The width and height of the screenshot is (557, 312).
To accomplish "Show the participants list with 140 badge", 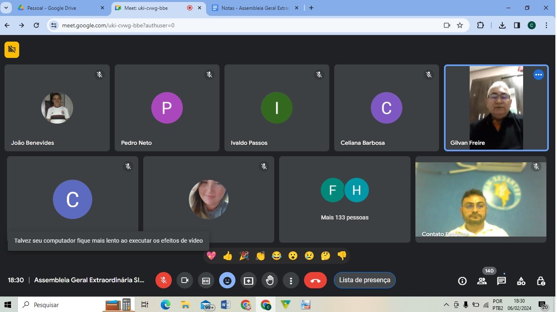I will 482,281.
